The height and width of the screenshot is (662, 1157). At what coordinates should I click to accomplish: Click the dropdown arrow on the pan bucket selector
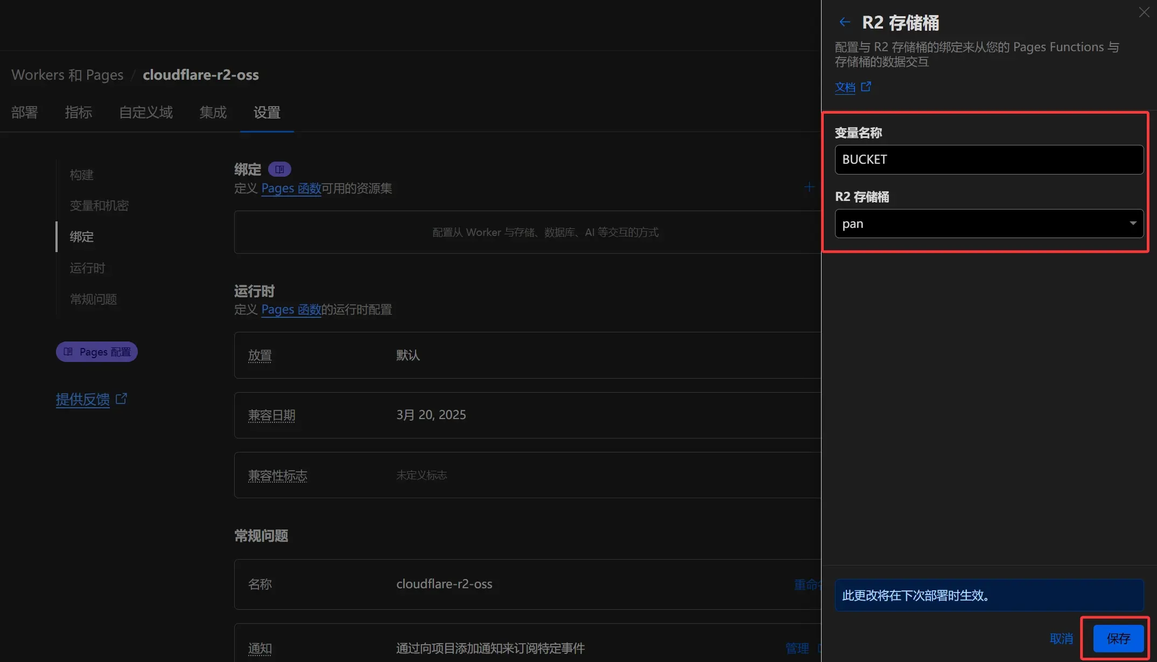(x=1133, y=223)
